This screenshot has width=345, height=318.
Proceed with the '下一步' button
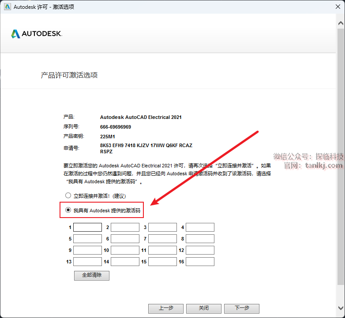click(242, 309)
